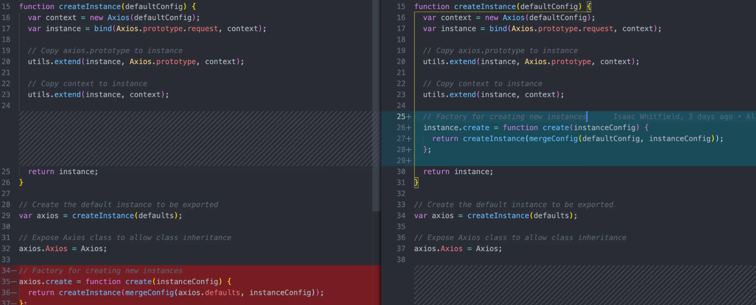
Task: Click removed line marker 35— in left gutter
Action: 9,282
